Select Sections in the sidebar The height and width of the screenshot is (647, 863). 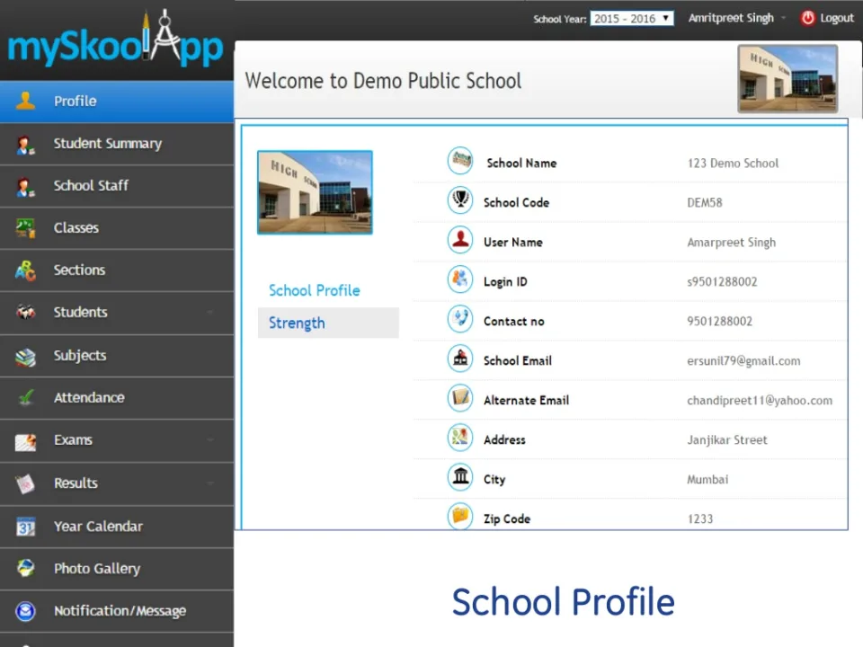[117, 270]
